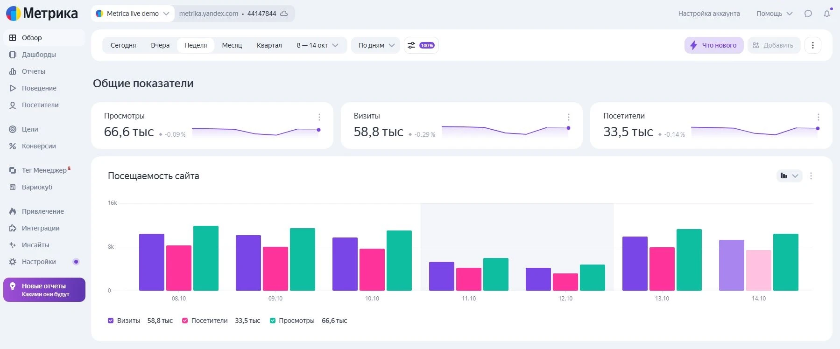Open the 8 — 14 окт date range picker

point(317,45)
